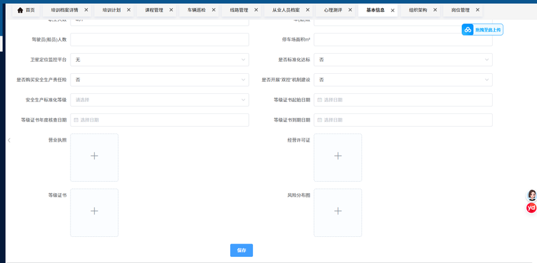Click the 保存 save button
537x263 pixels.
pyautogui.click(x=242, y=250)
